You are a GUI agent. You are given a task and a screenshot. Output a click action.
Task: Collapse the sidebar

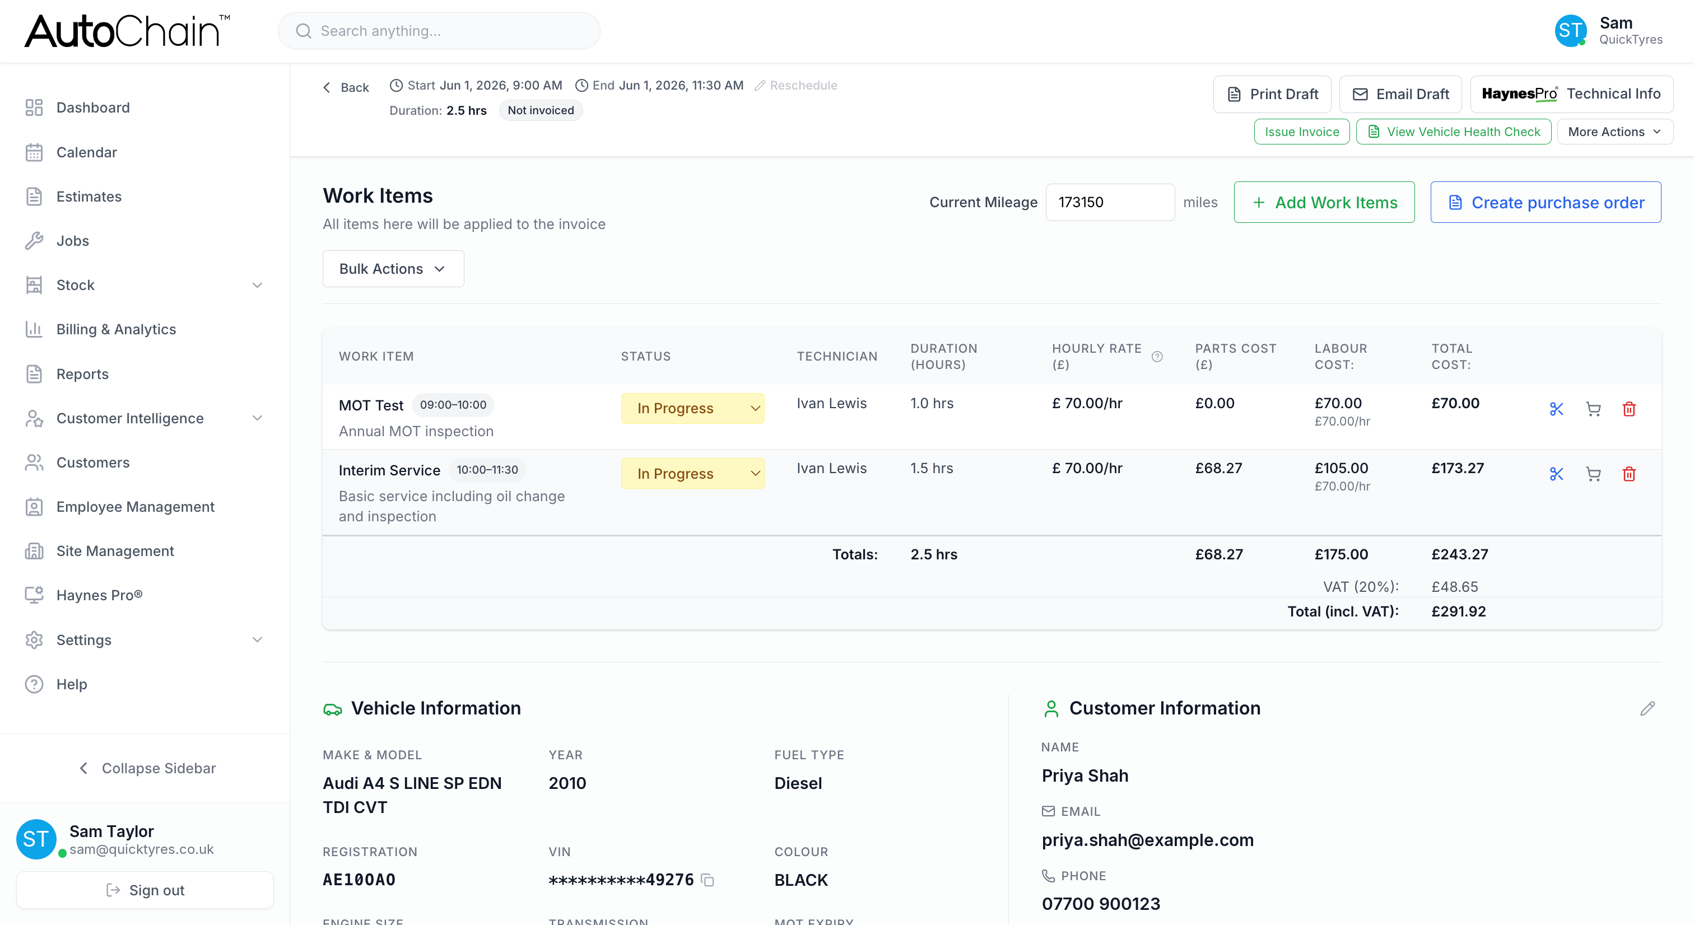pyautogui.click(x=147, y=768)
